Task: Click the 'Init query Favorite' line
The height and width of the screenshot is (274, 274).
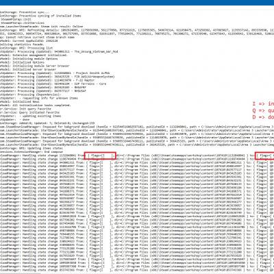Action: 25,109
